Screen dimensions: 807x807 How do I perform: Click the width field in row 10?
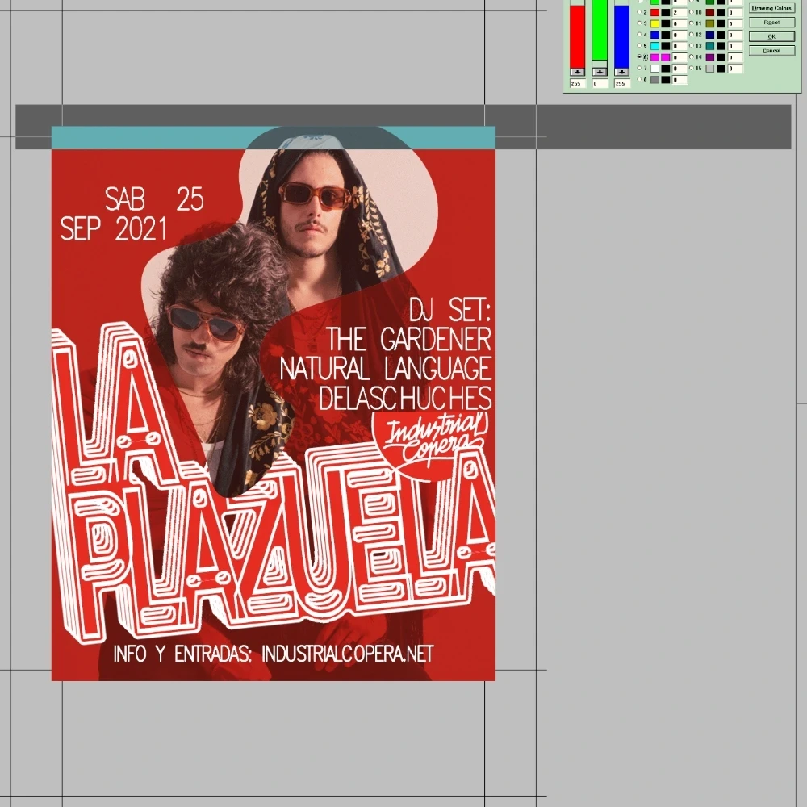(735, 12)
